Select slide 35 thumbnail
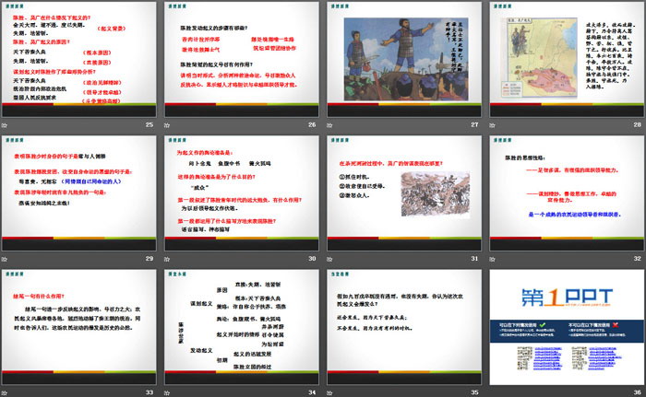The width and height of the screenshot is (646, 397). point(402,324)
